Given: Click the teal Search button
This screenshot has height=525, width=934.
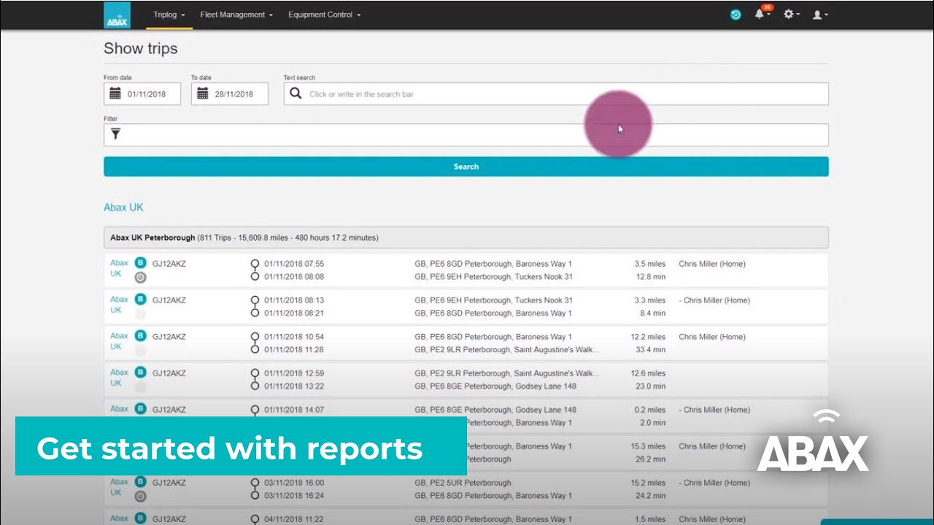Looking at the screenshot, I should coord(466,166).
